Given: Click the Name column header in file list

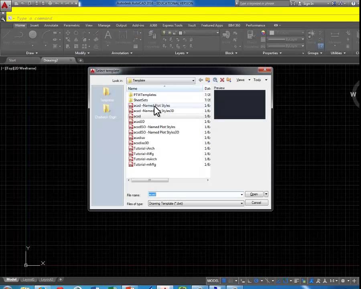Looking at the screenshot, I should (x=164, y=88).
